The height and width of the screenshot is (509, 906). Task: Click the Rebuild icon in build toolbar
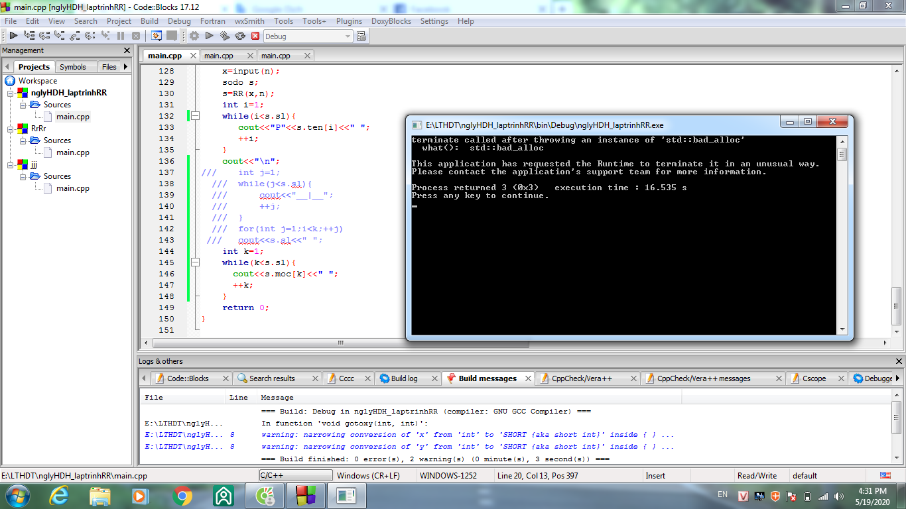240,36
